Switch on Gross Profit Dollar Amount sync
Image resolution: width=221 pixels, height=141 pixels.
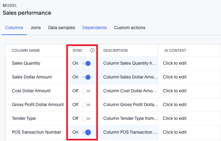coord(86,105)
